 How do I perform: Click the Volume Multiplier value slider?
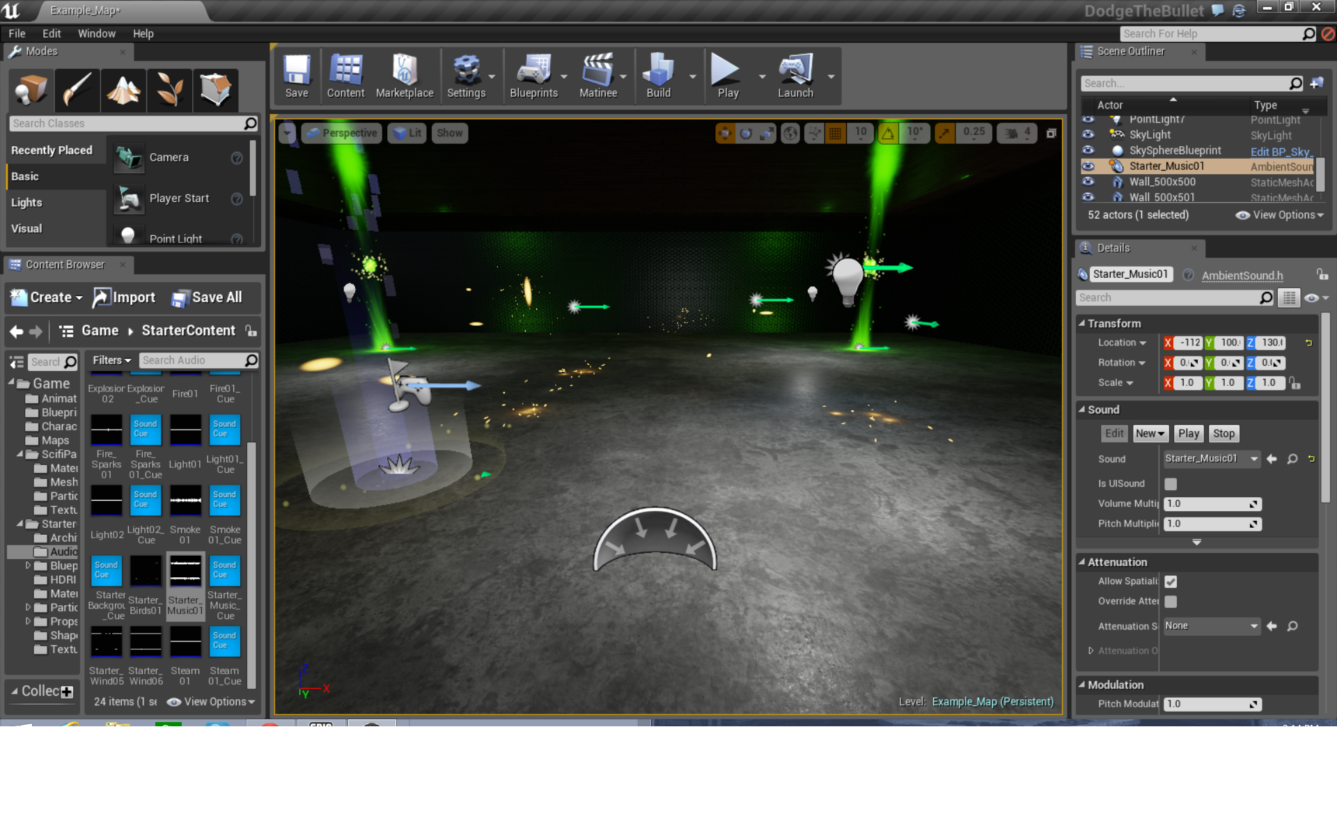point(1212,504)
